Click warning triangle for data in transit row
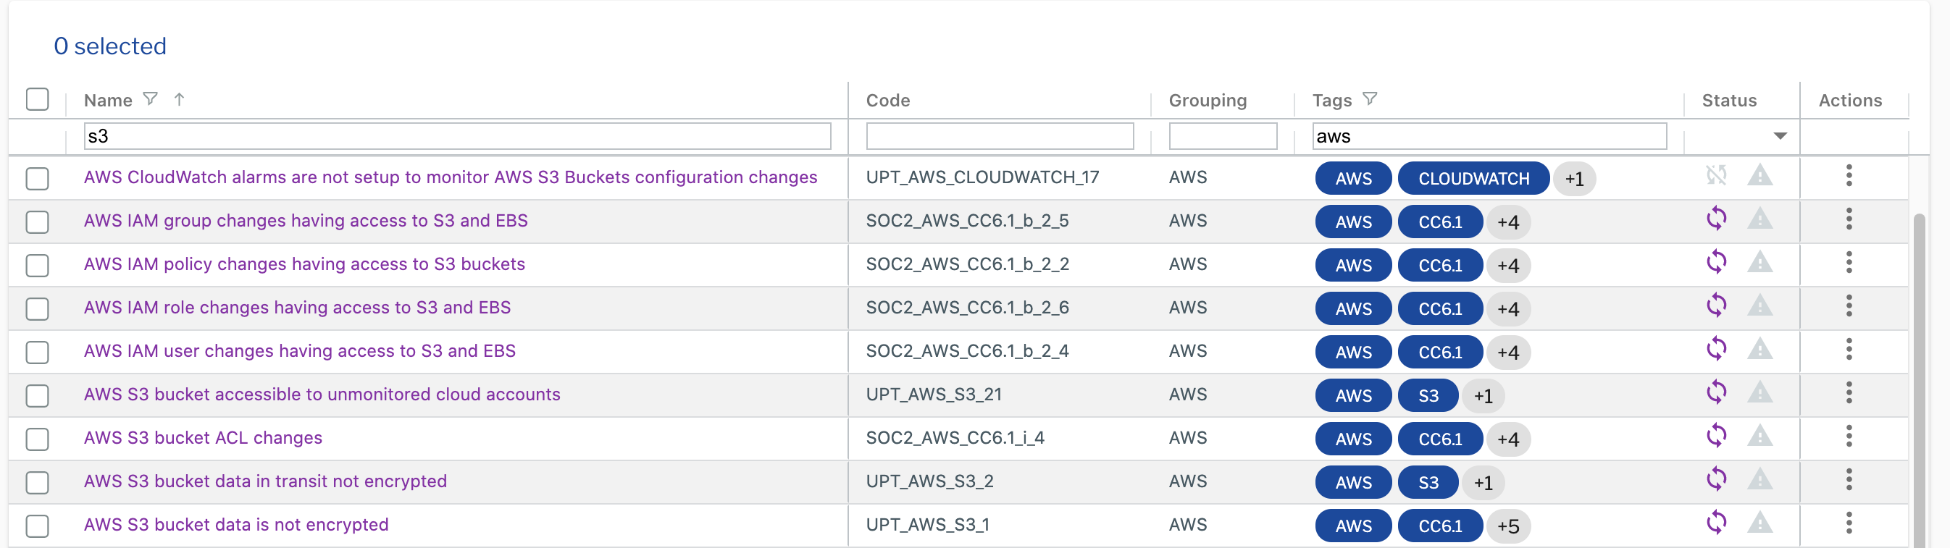Viewport: 1950px width, 548px height. point(1760,479)
